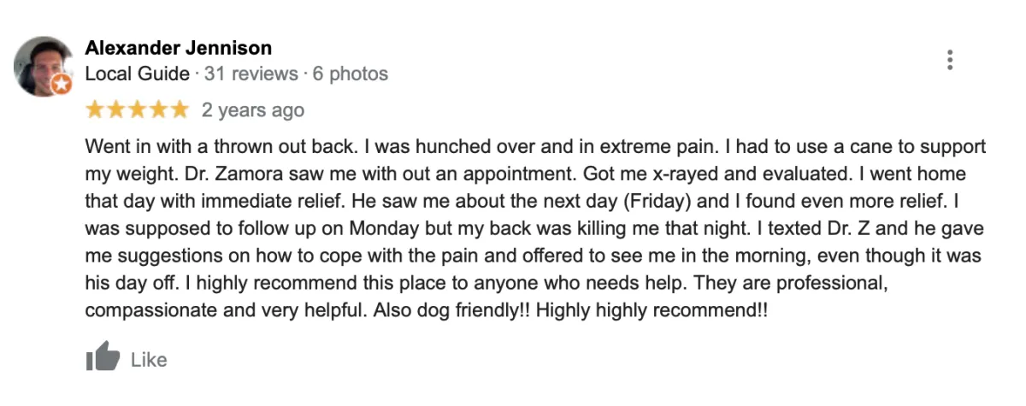Select the fourth rating star
Screen dimensions: 1026x406
click(158, 109)
